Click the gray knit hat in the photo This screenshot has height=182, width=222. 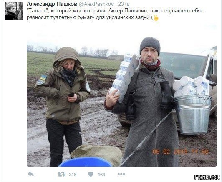[x=150, y=46]
